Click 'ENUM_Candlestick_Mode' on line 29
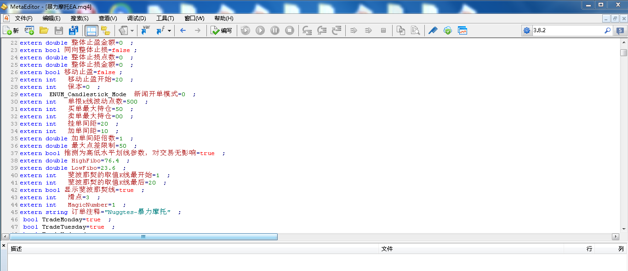 (x=88, y=94)
